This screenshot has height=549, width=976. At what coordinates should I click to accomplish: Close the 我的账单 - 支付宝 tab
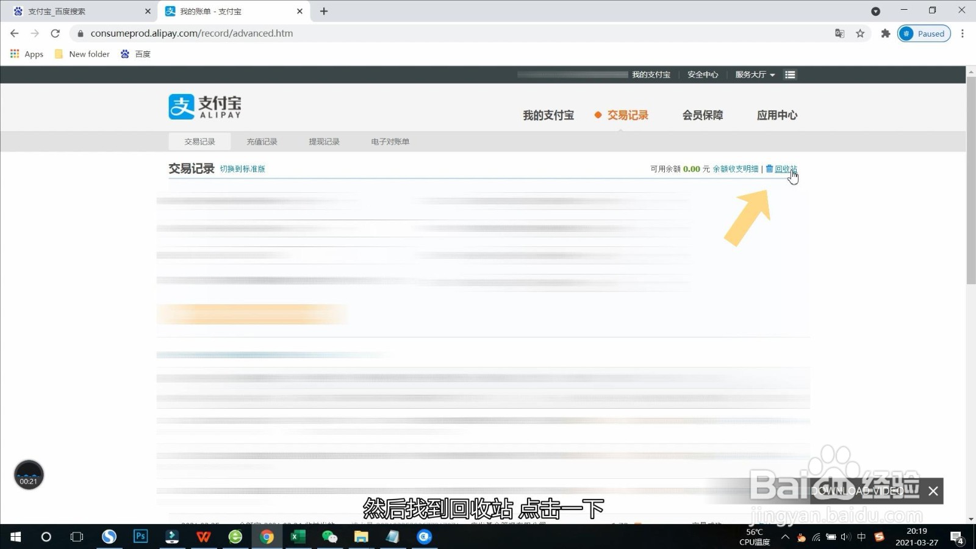pyautogui.click(x=300, y=11)
